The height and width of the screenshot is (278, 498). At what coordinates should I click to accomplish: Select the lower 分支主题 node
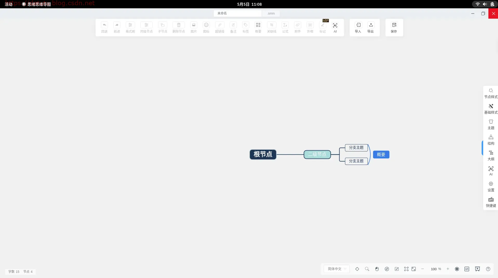point(356,161)
